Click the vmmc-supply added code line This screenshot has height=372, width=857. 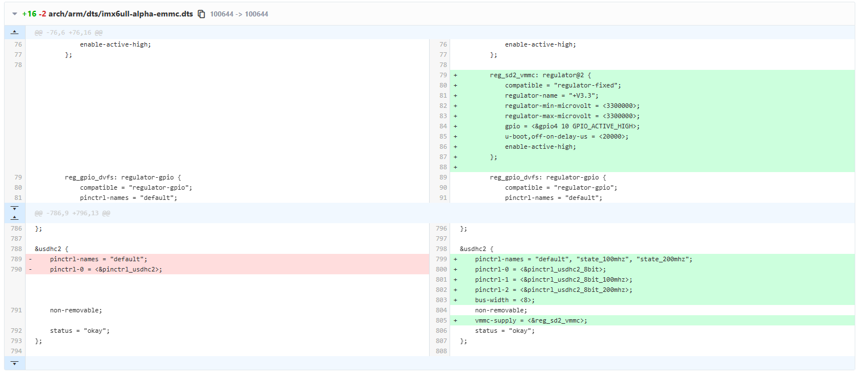click(x=531, y=320)
